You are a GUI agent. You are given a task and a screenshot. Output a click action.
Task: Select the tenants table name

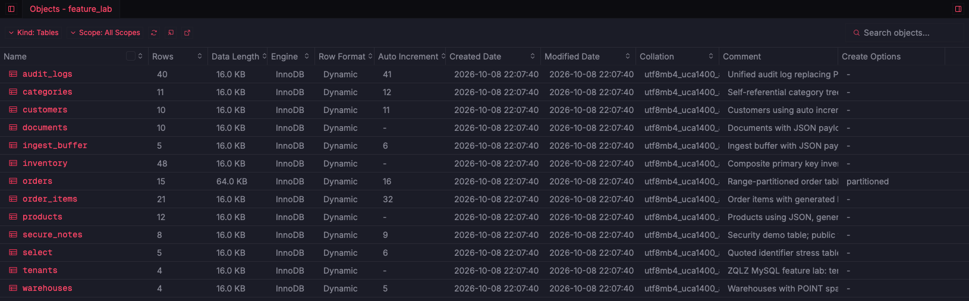pyautogui.click(x=40, y=271)
